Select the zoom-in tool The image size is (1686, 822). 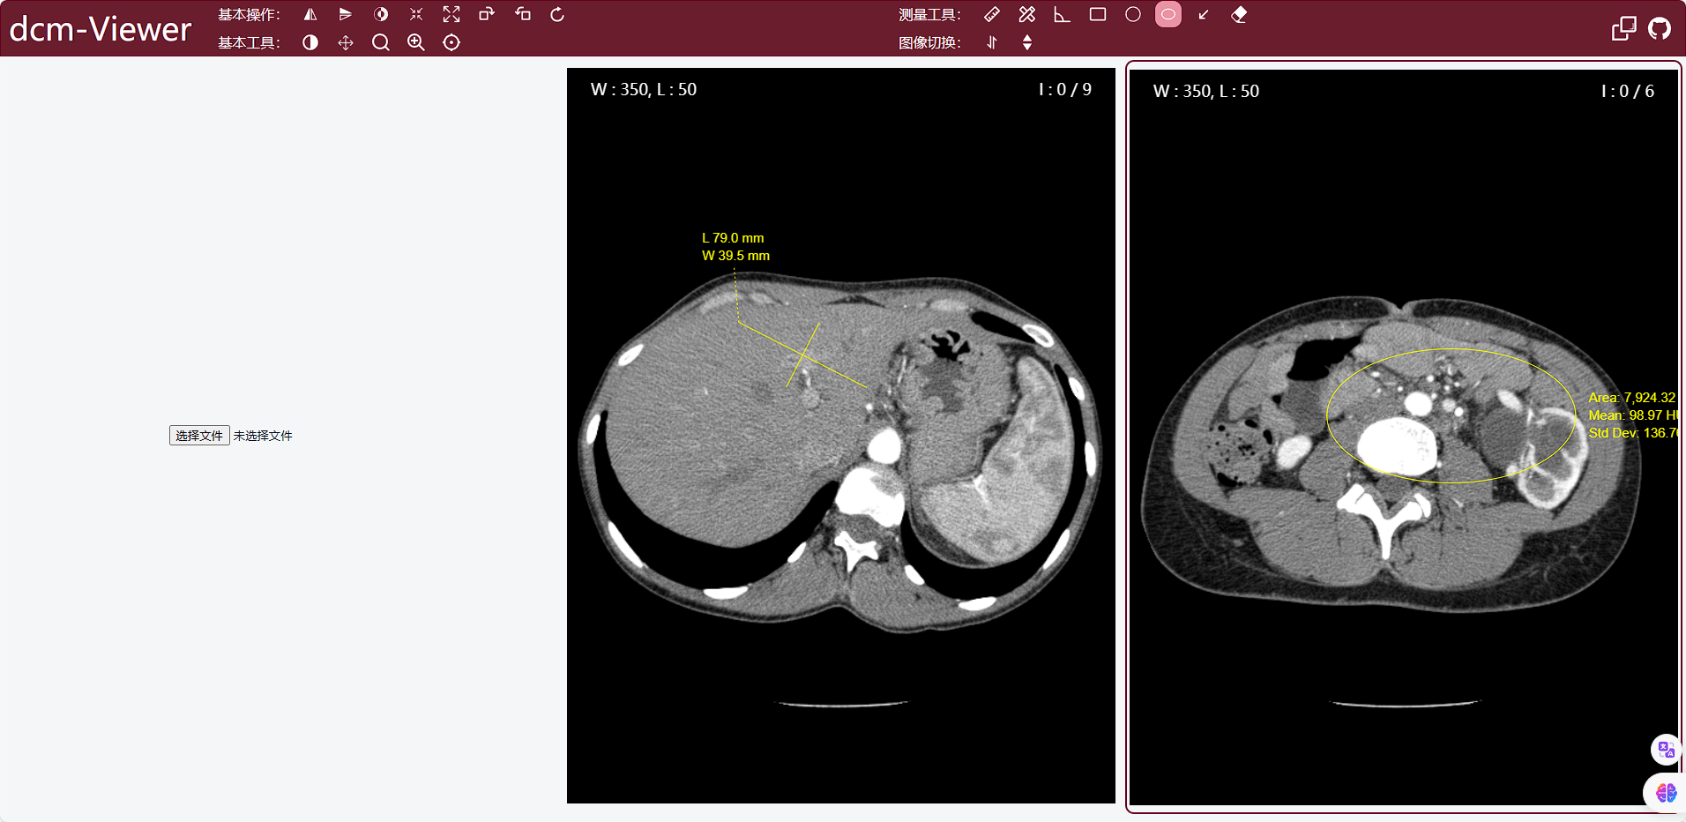pos(416,42)
